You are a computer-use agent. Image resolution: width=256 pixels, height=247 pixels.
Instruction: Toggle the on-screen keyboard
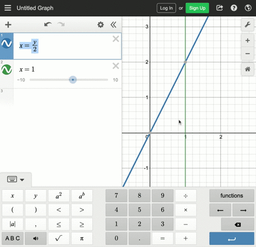click(x=15, y=179)
